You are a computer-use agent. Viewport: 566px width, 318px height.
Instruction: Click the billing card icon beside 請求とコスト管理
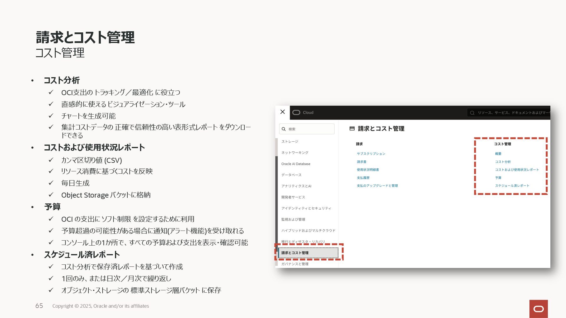point(352,128)
